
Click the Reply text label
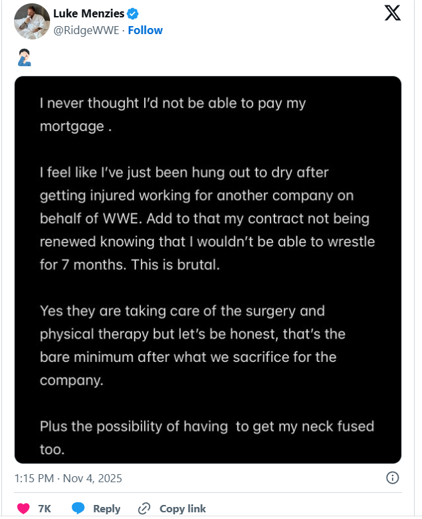click(106, 508)
